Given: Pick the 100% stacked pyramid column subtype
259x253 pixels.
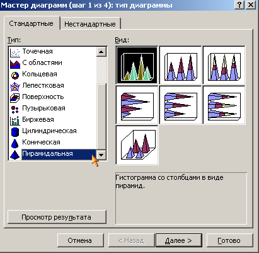Looking at the screenshot, I should point(224,65).
